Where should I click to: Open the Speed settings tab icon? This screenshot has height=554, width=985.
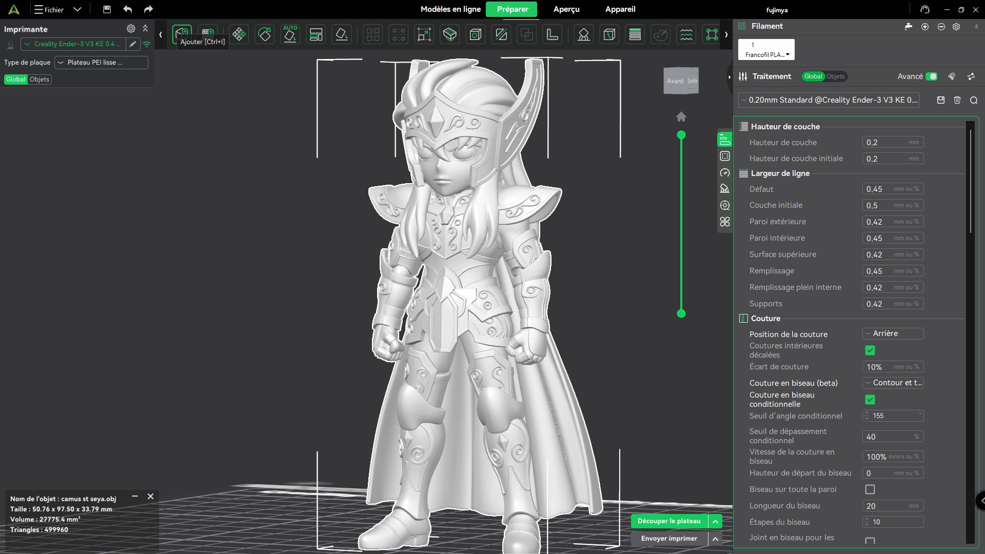click(725, 172)
